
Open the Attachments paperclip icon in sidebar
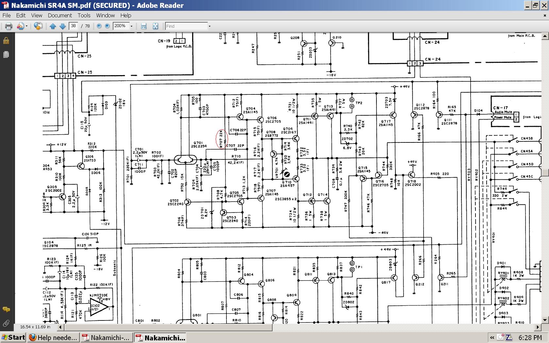pos(6,323)
